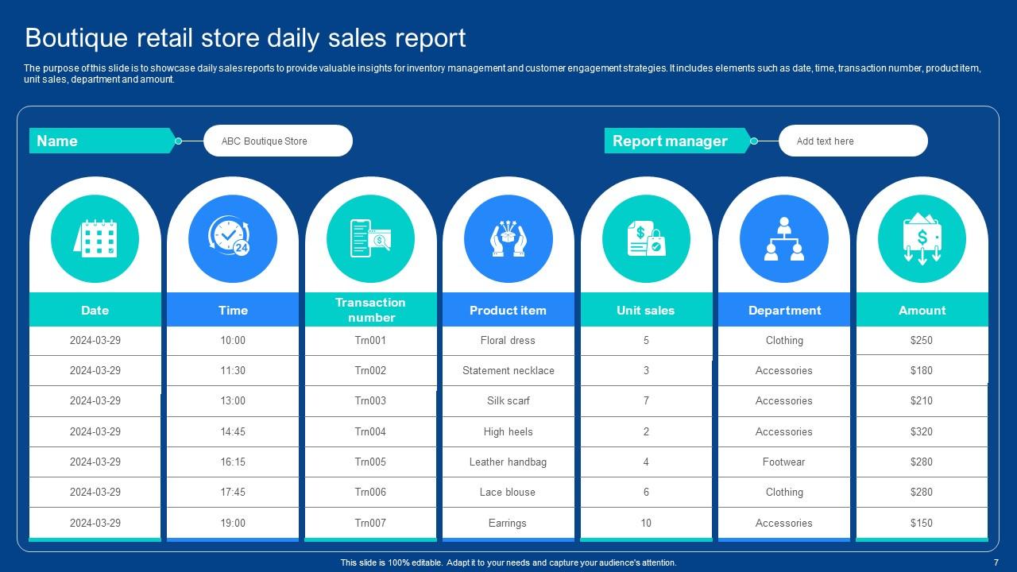Select the Report manager label tag

(x=678, y=141)
